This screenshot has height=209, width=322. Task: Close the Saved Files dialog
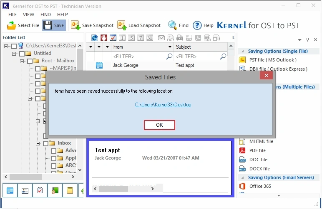pos(267,76)
